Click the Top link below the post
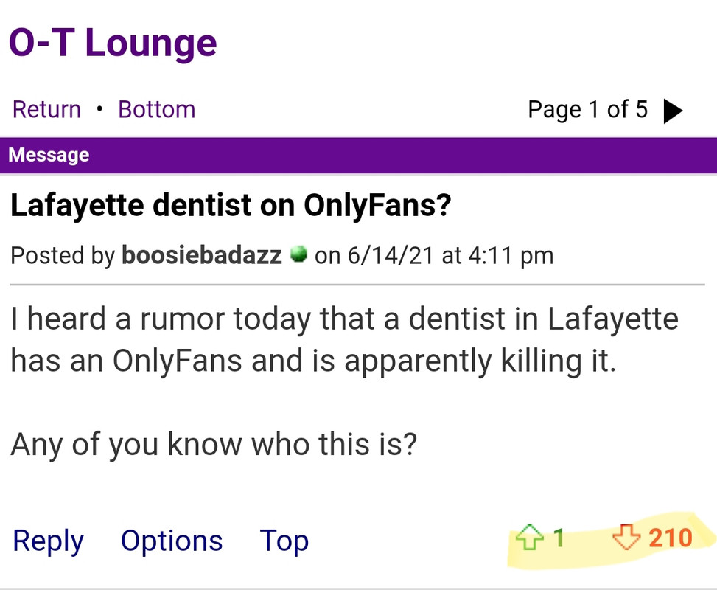The width and height of the screenshot is (717, 590). pos(284,541)
